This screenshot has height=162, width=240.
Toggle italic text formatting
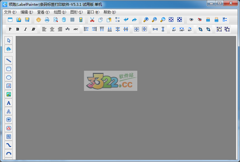click(25, 29)
